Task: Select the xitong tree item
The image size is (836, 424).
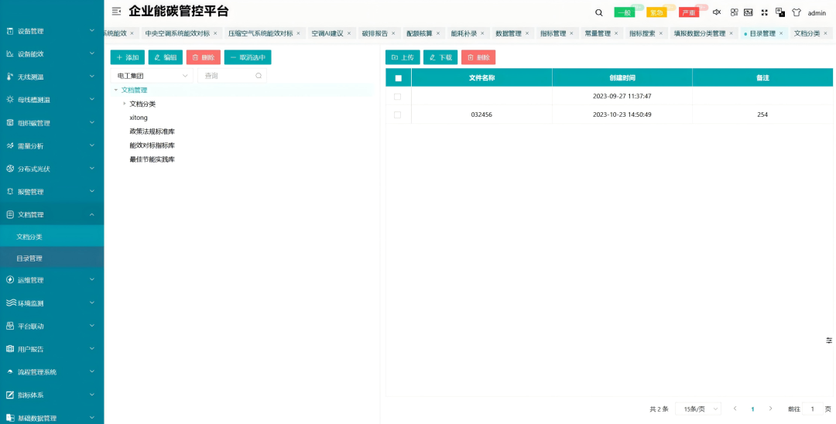Action: click(x=139, y=117)
